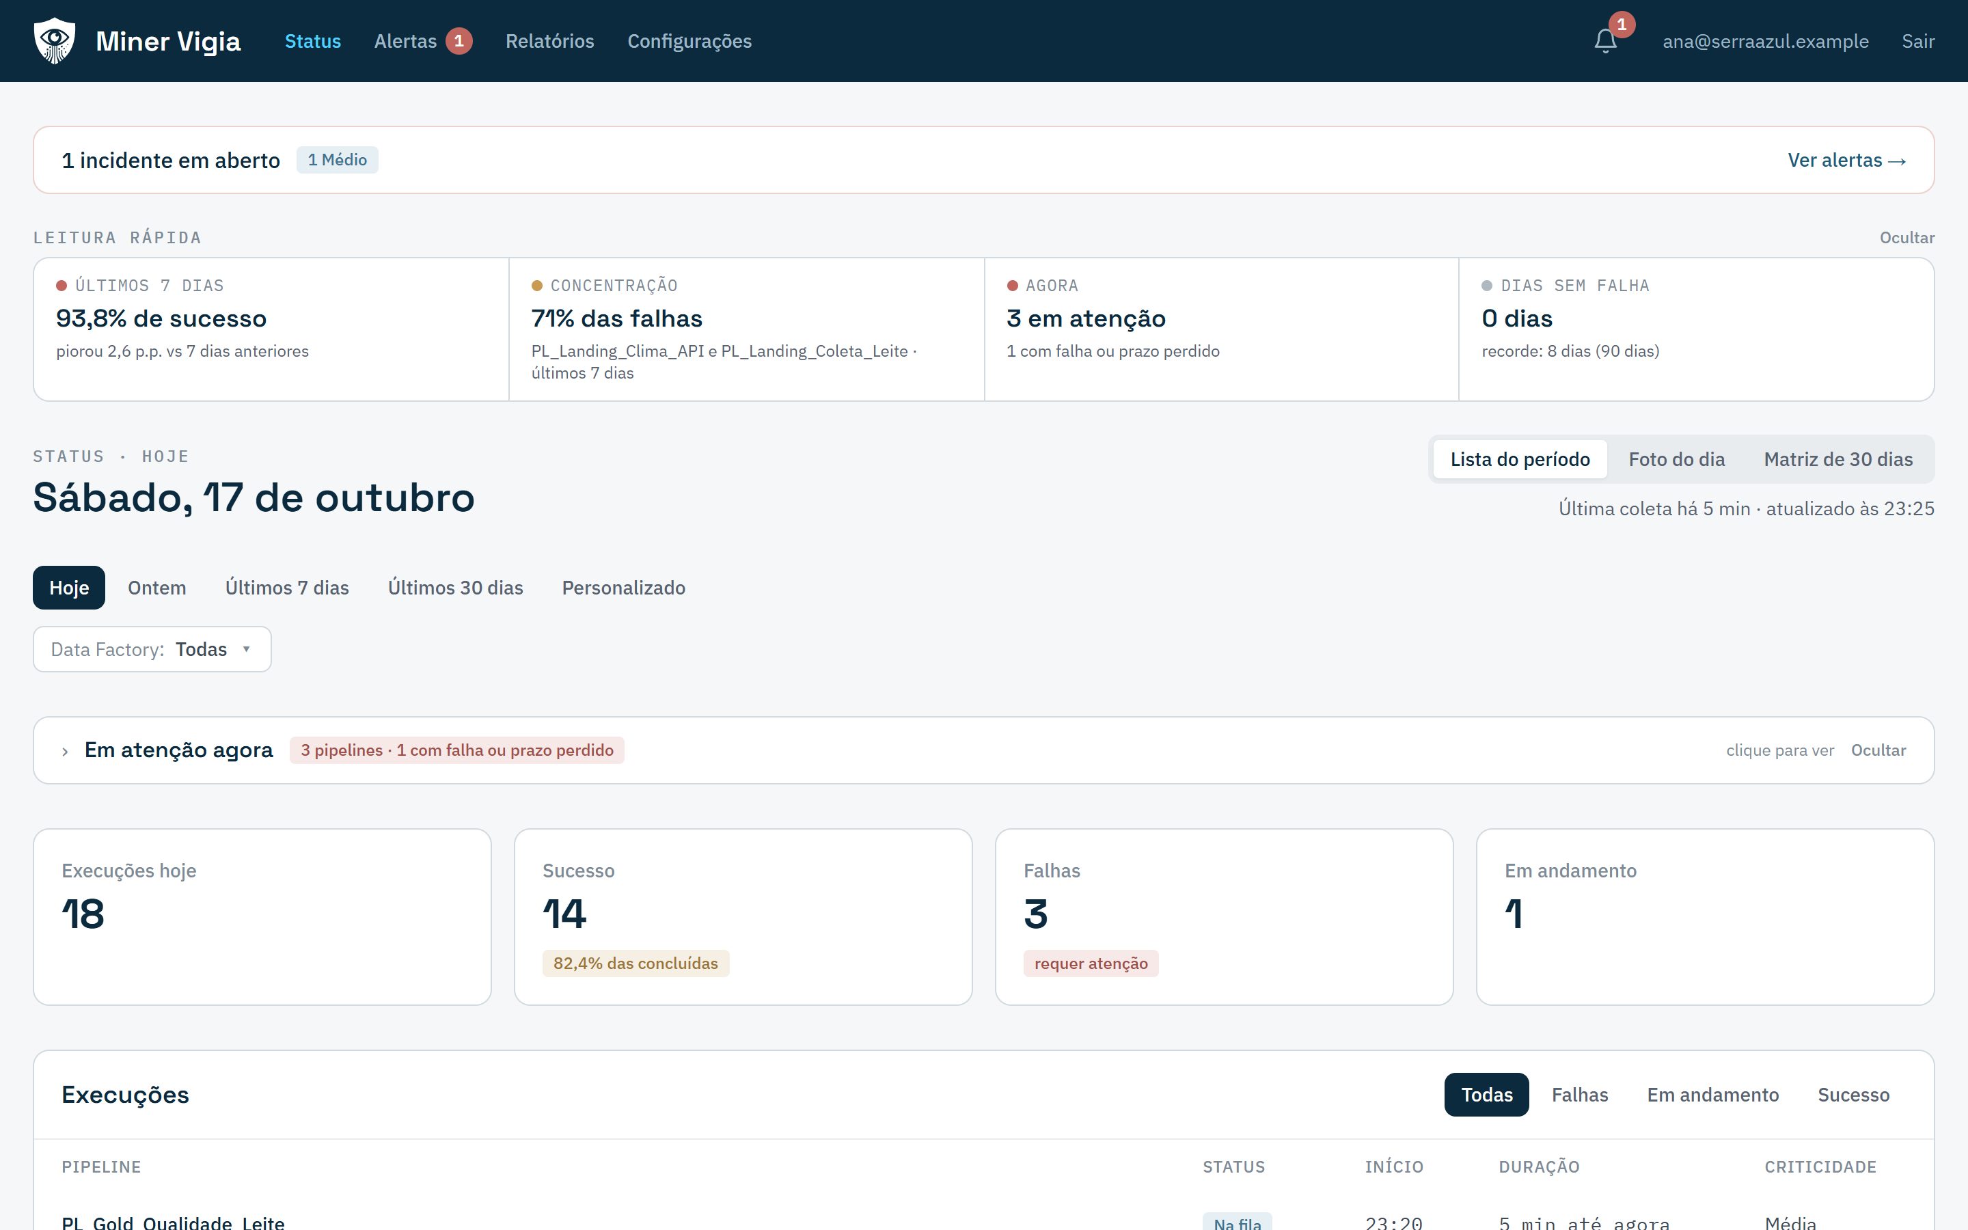Expand the Em atenção agora chevron
1968x1230 pixels.
(x=65, y=751)
